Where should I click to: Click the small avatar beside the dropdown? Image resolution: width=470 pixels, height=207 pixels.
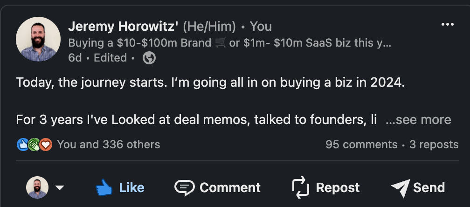click(x=37, y=188)
